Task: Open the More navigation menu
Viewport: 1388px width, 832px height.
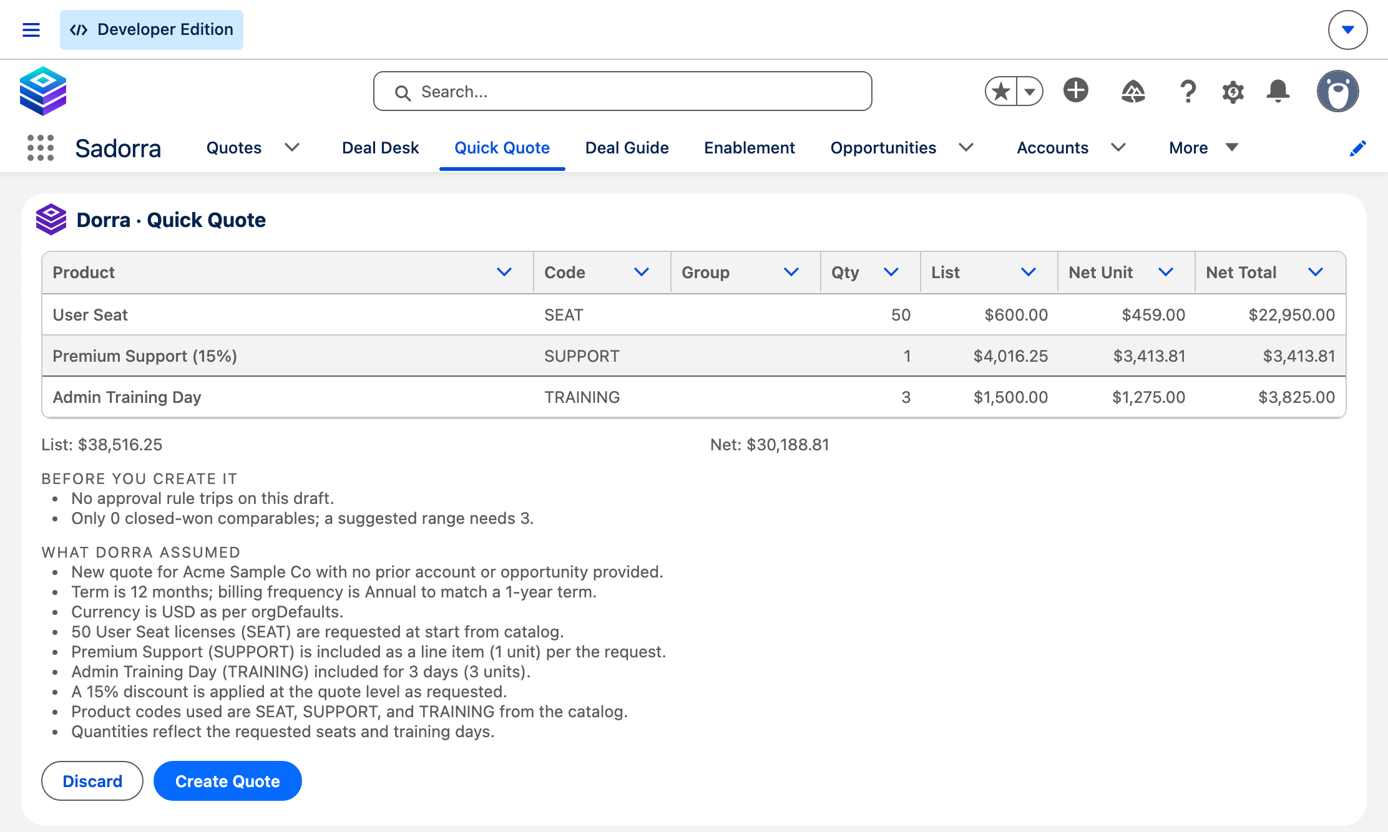Action: pos(1203,148)
